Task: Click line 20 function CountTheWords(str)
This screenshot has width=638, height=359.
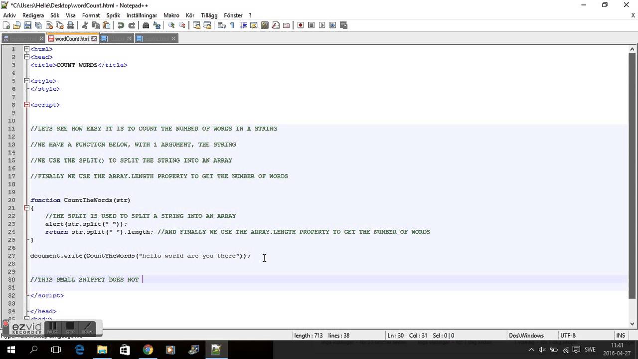Action: tap(80, 200)
